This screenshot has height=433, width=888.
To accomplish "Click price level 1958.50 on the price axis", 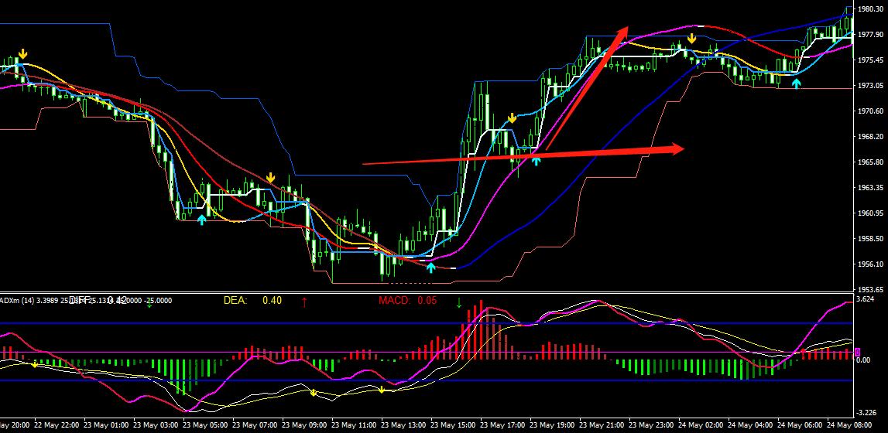I will (x=872, y=239).
